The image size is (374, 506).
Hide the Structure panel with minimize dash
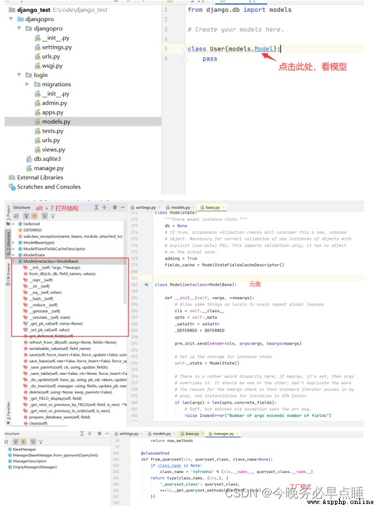123,207
